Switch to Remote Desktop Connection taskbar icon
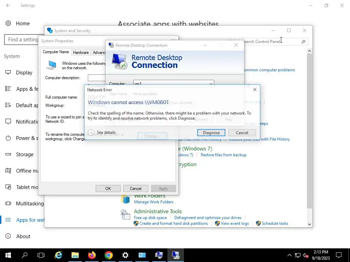Viewport: 350px width, 262px height. 175,255
